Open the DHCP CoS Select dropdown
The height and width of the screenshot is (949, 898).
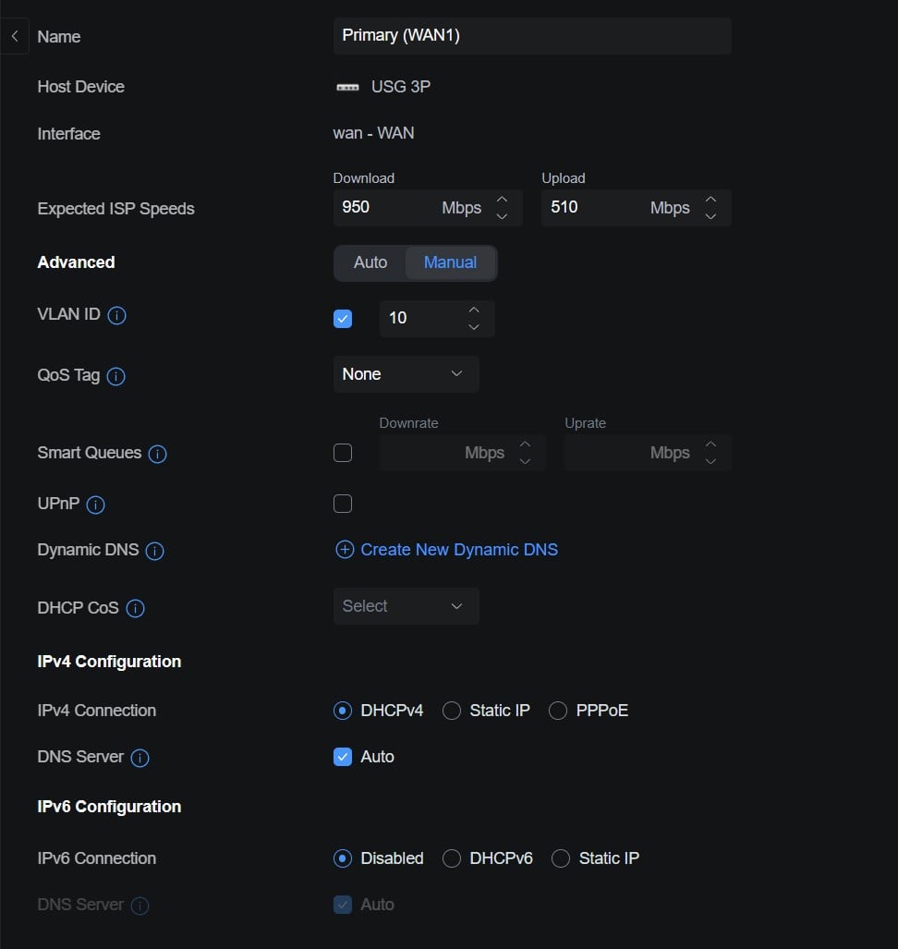(406, 606)
